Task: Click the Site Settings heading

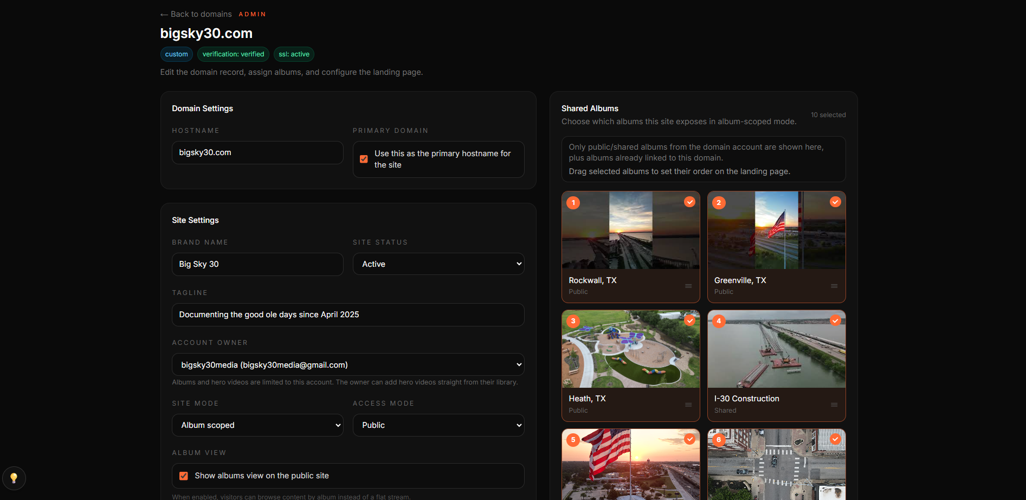Action: tap(196, 220)
